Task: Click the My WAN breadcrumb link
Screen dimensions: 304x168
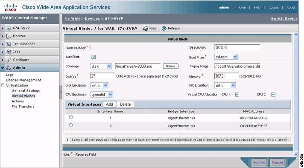Action: pyautogui.click(x=72, y=19)
